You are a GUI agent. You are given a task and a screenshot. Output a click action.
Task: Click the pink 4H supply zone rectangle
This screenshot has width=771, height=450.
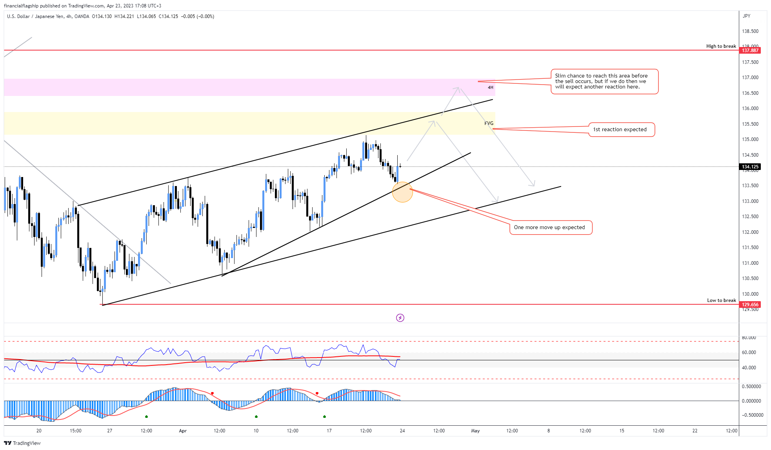249,87
